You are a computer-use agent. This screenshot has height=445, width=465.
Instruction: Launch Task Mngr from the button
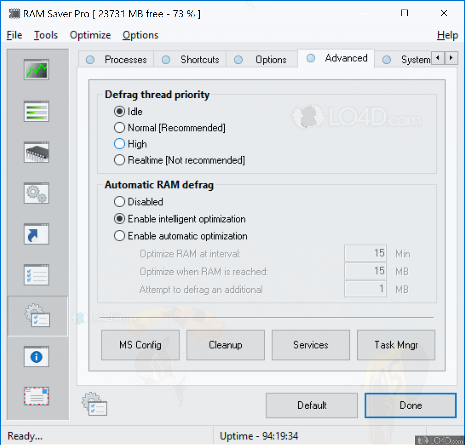[x=396, y=345]
